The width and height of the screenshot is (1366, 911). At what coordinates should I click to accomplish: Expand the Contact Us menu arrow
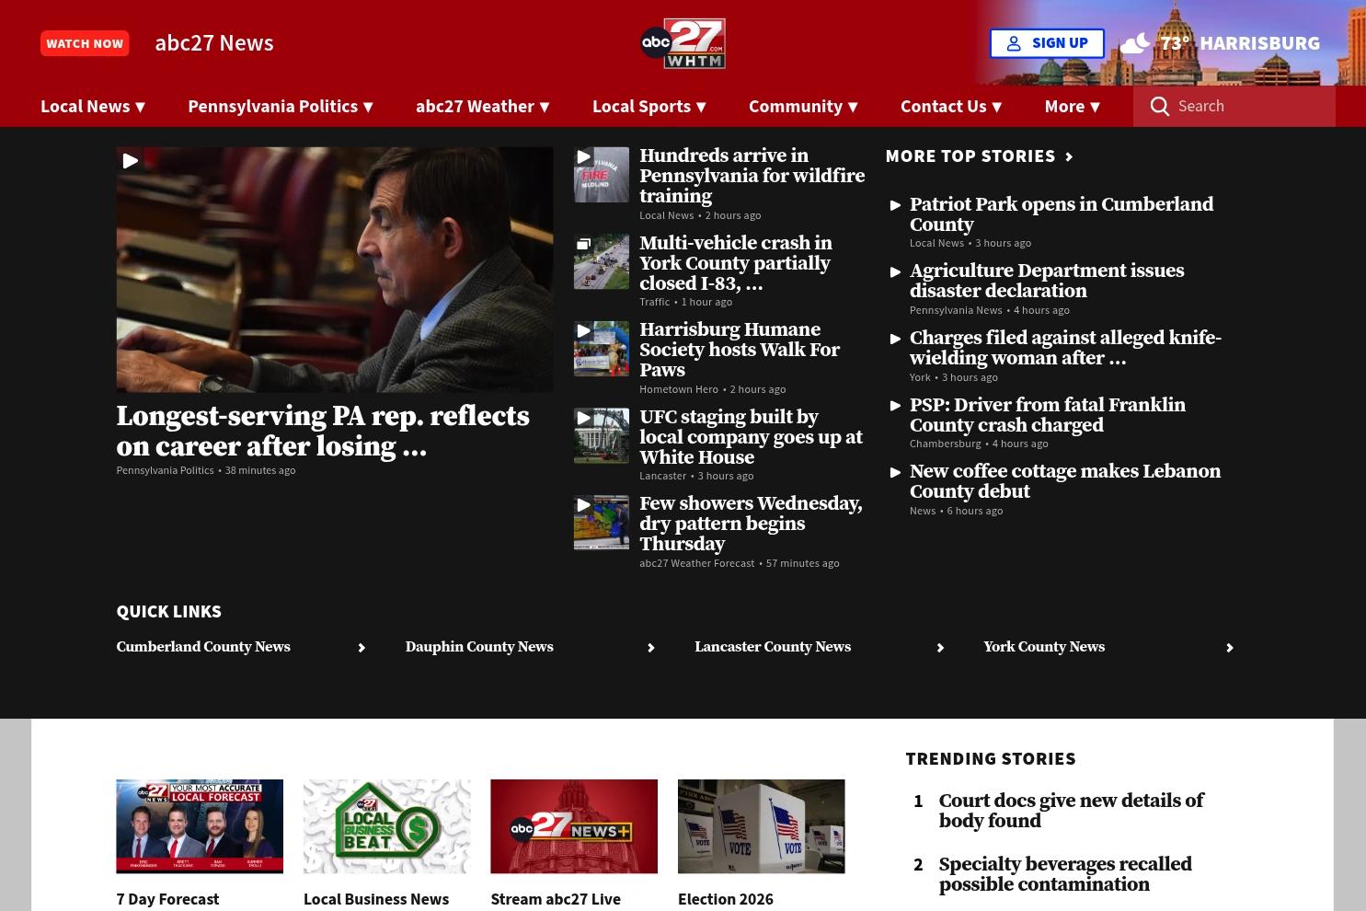point(997,108)
